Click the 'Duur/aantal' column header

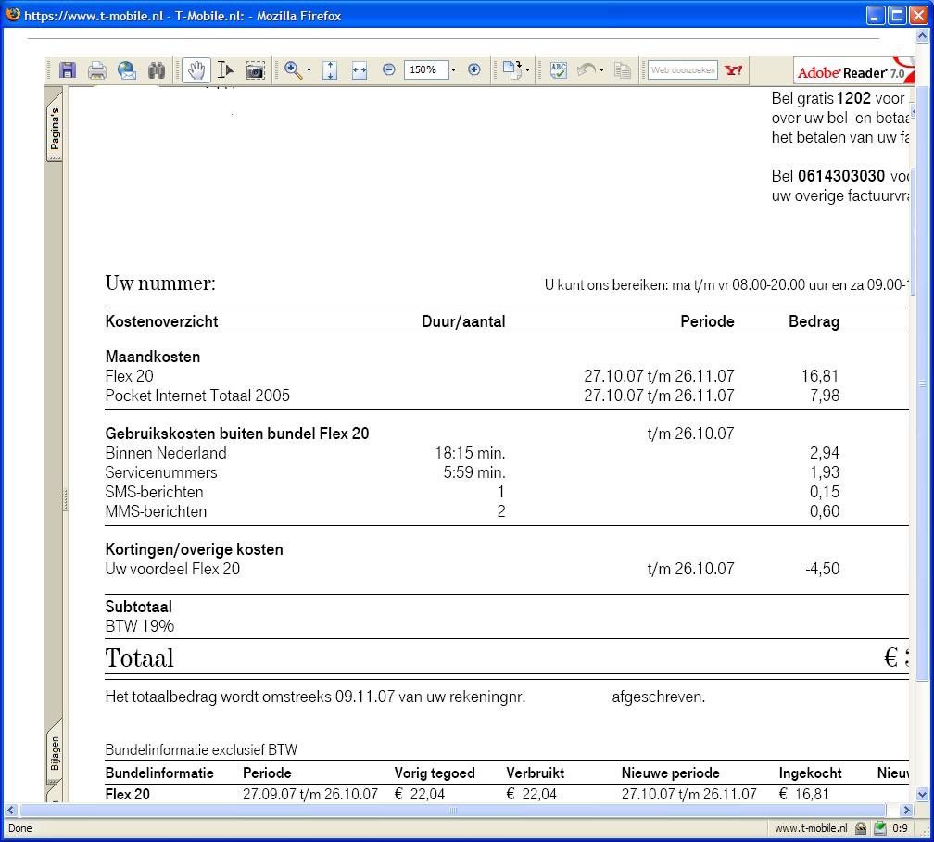coord(463,321)
